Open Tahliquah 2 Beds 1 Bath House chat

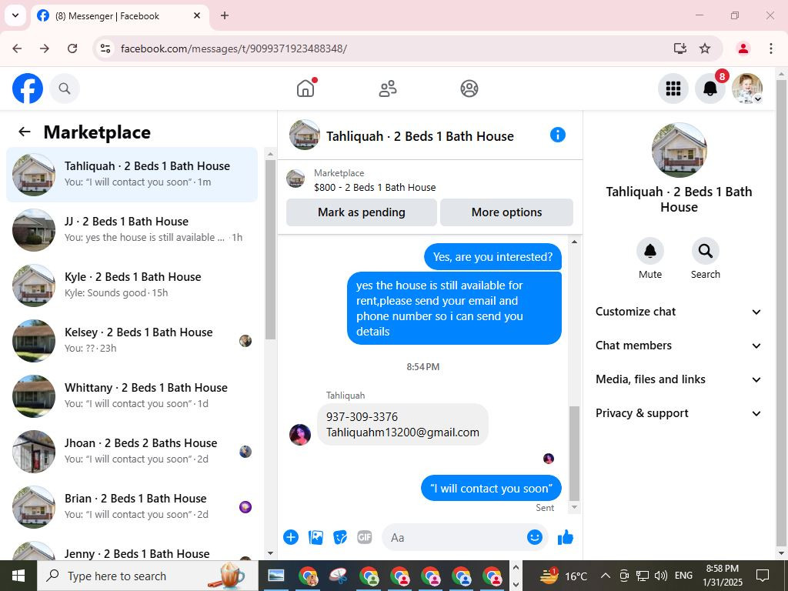click(x=132, y=175)
